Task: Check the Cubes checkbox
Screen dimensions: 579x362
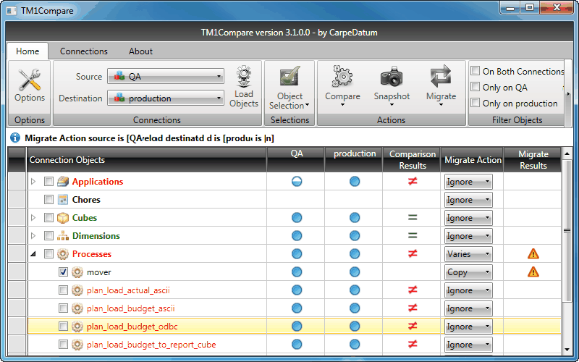Action: (x=48, y=218)
